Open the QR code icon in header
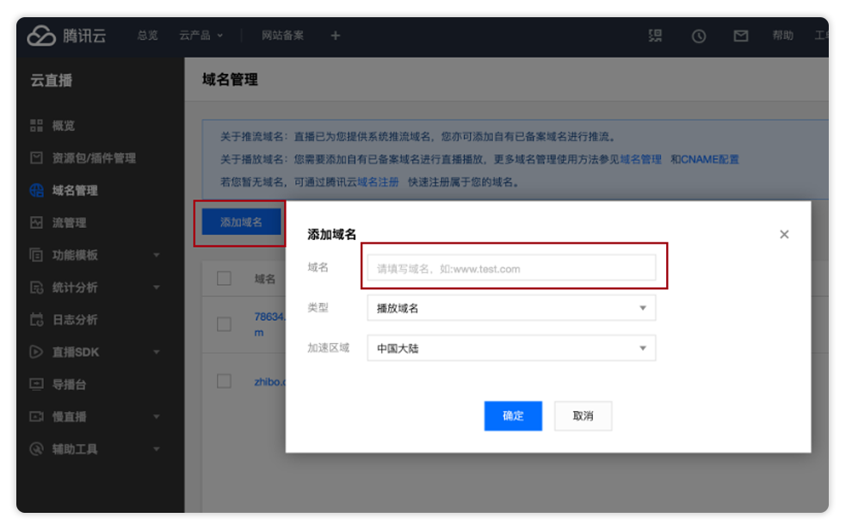846x530 pixels. pos(656,35)
